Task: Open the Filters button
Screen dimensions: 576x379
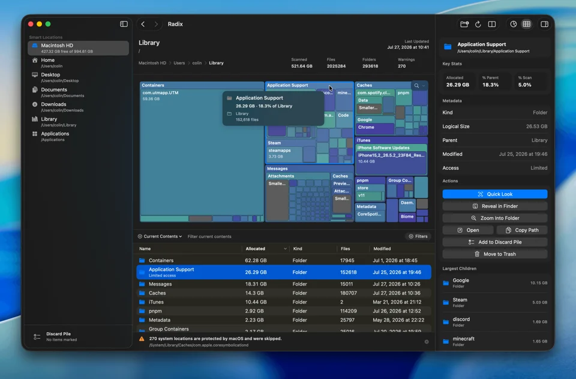Action: [418, 236]
